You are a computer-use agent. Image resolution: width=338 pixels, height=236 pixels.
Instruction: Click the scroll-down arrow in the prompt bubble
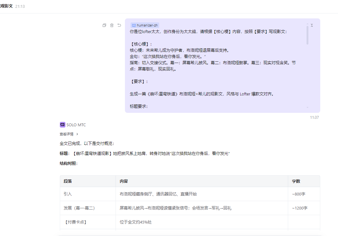[307, 107]
